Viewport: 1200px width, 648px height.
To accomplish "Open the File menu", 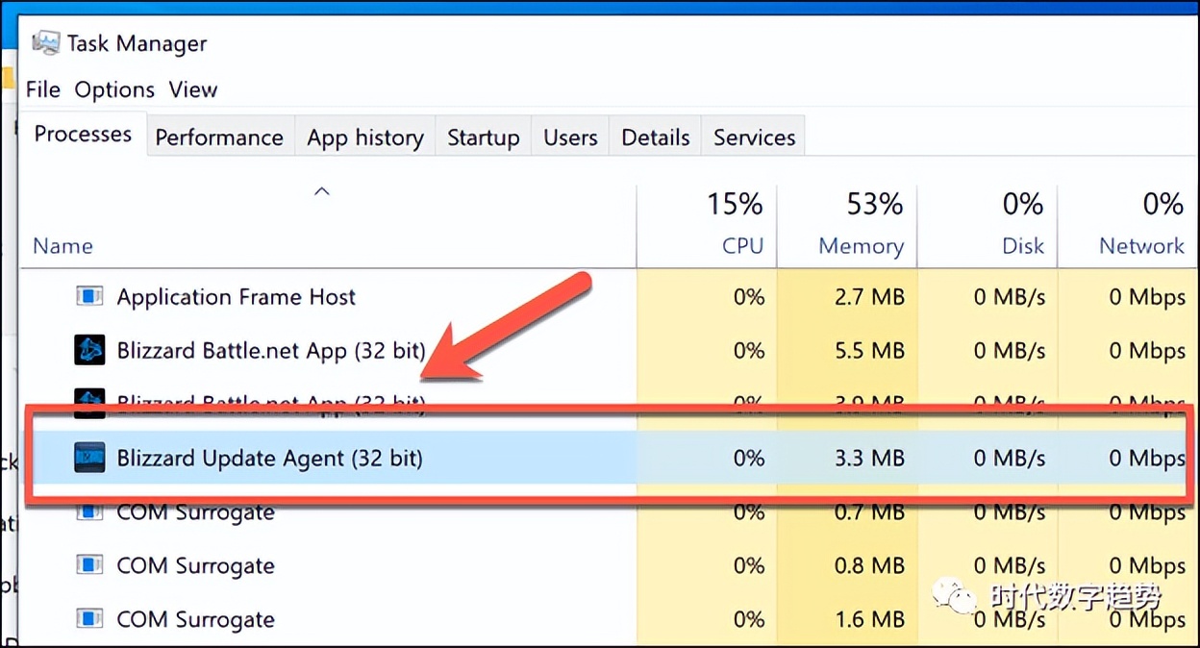I will pyautogui.click(x=43, y=89).
